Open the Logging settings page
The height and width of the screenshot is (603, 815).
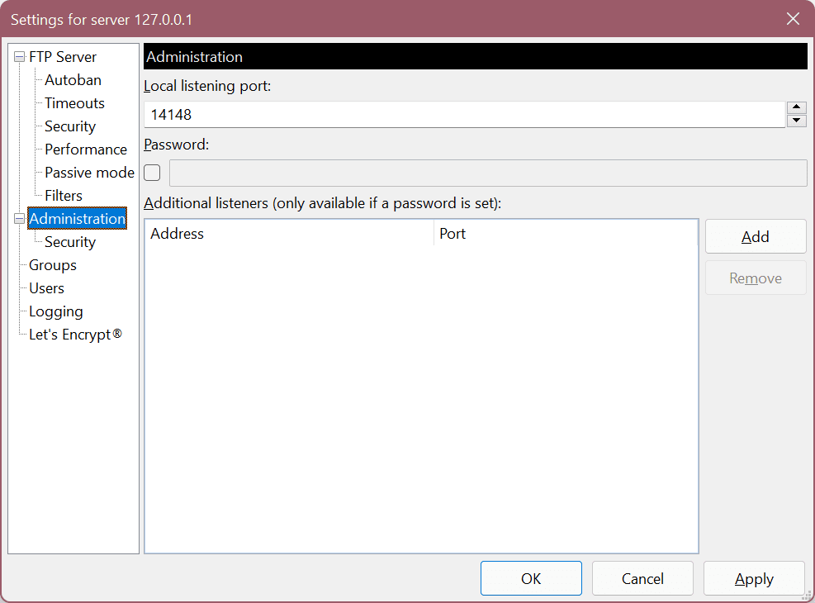coord(55,311)
